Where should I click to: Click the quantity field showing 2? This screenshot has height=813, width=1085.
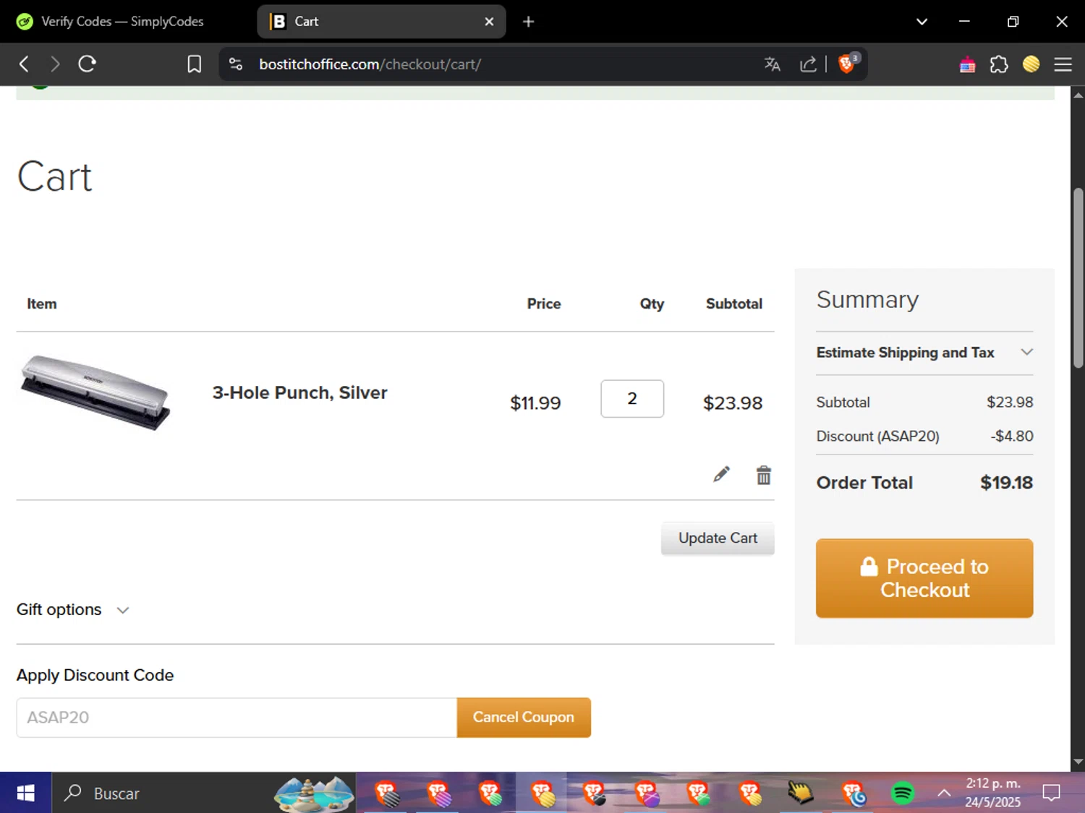click(x=632, y=399)
